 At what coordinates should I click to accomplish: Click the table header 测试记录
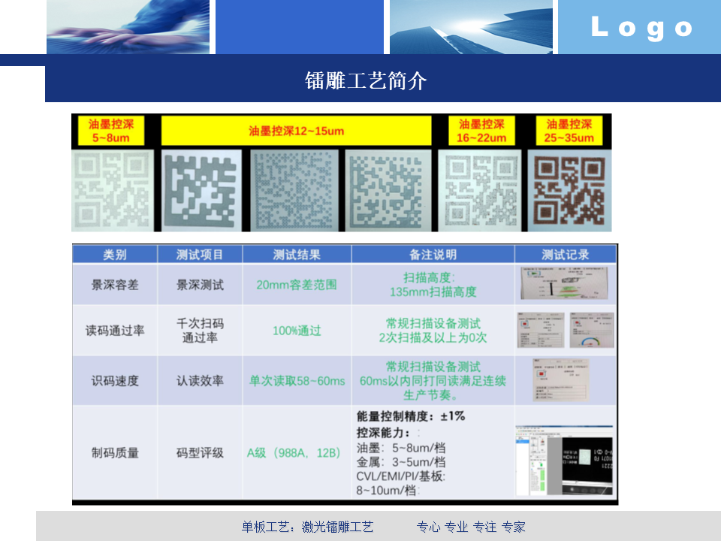pyautogui.click(x=565, y=255)
